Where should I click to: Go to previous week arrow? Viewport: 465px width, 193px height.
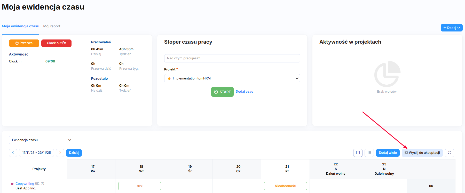tap(13, 153)
